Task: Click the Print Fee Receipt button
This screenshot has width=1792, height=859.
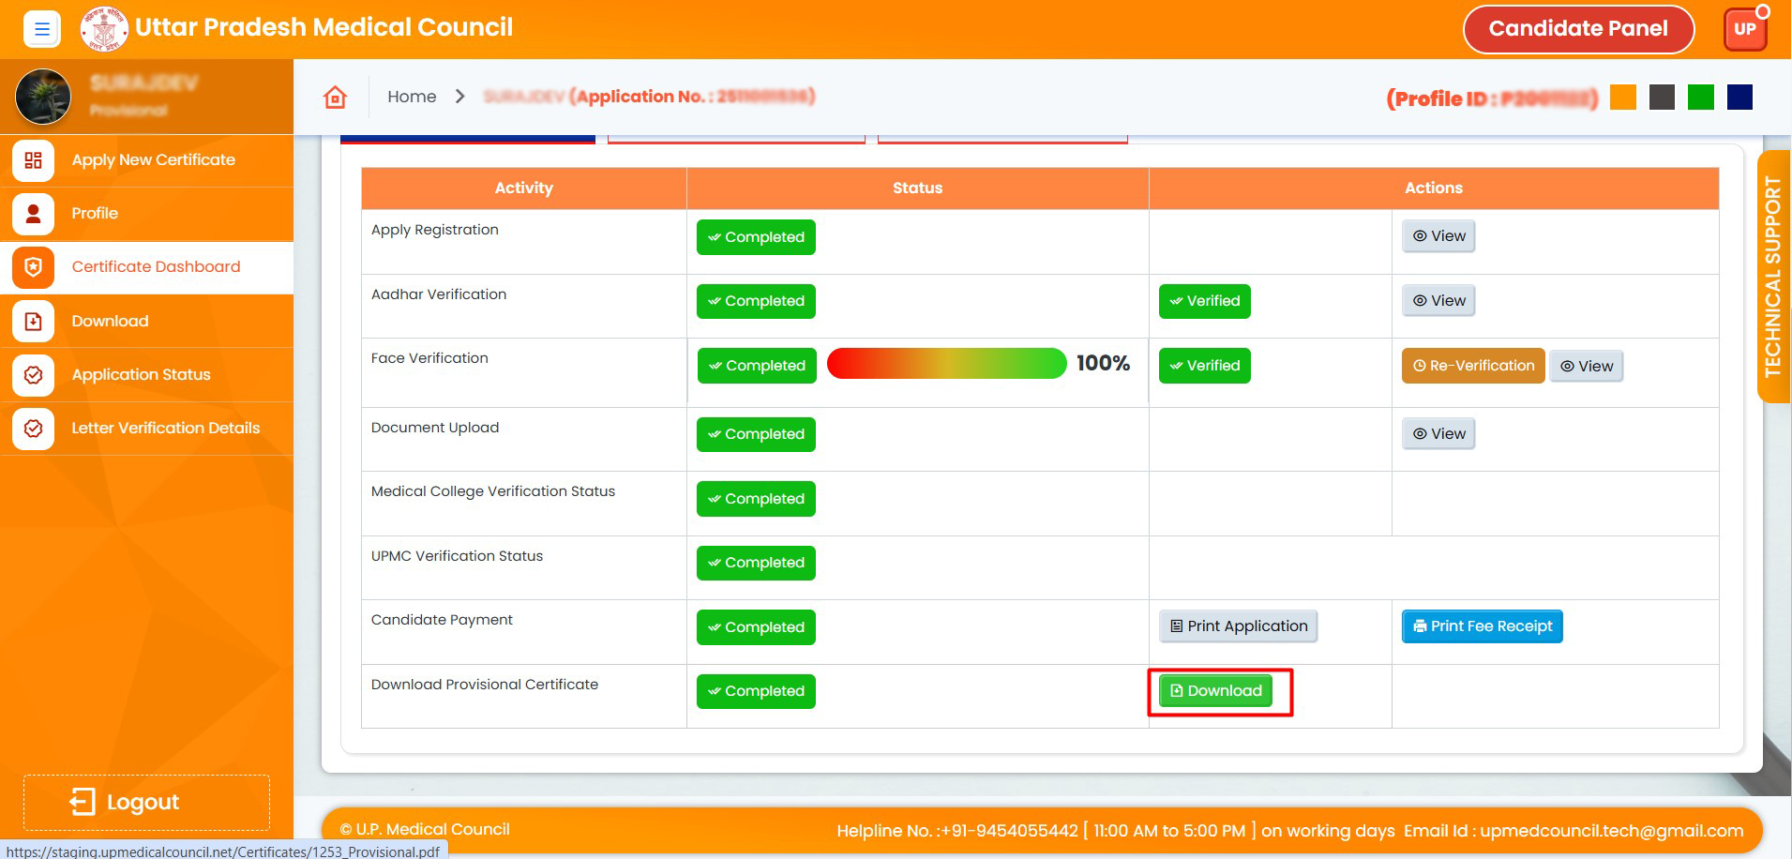Action: [1482, 626]
